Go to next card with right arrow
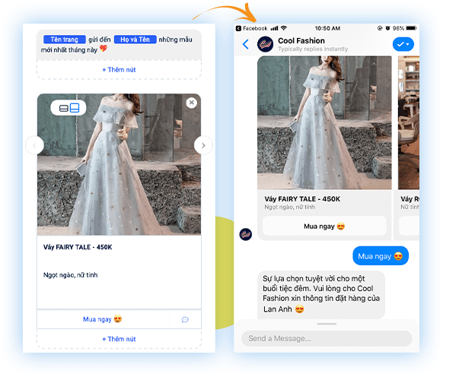The width and height of the screenshot is (459, 377). click(x=203, y=145)
